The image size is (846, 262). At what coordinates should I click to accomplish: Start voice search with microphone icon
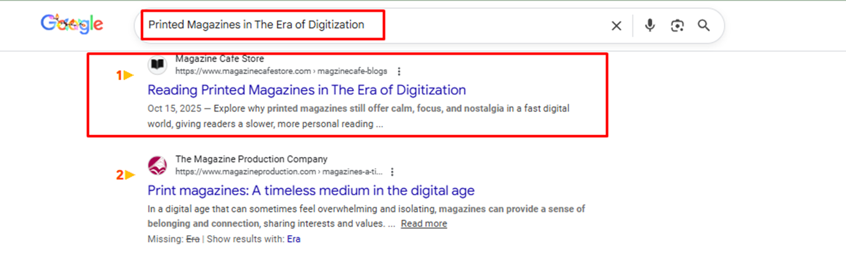650,25
